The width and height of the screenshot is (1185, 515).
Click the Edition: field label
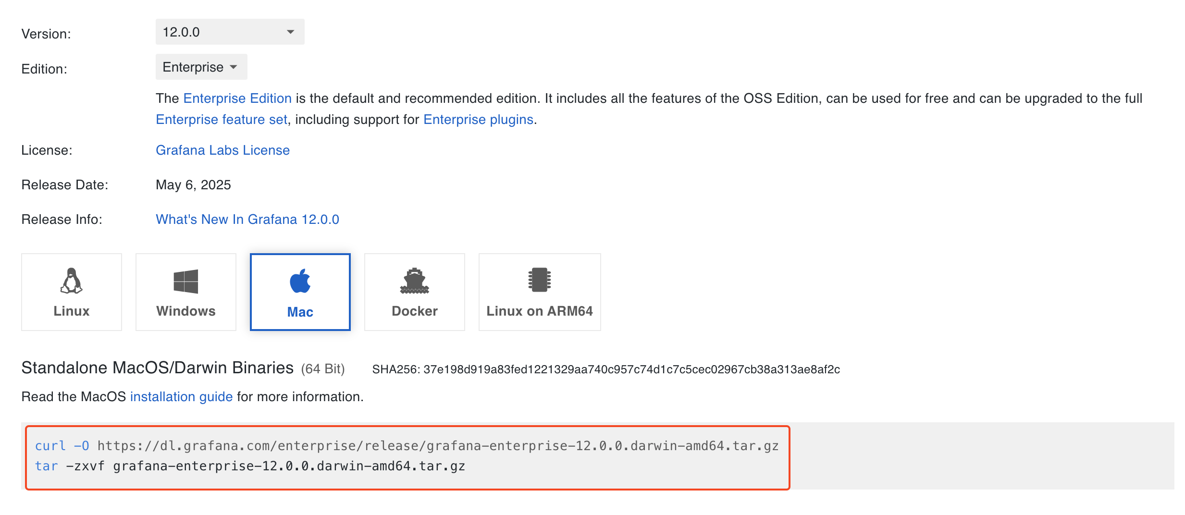click(44, 69)
